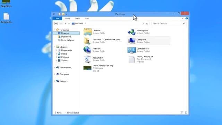Click the Control Panel name text
222x125 pixels.
143,49
